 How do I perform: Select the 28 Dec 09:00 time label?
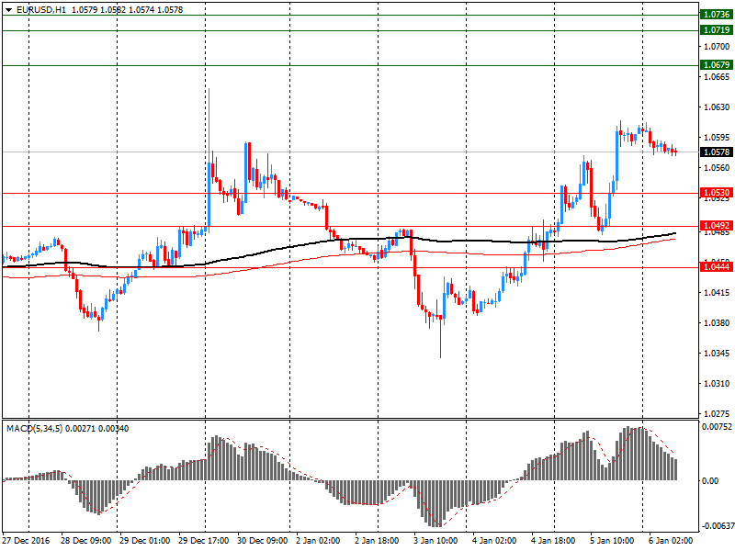pos(85,541)
